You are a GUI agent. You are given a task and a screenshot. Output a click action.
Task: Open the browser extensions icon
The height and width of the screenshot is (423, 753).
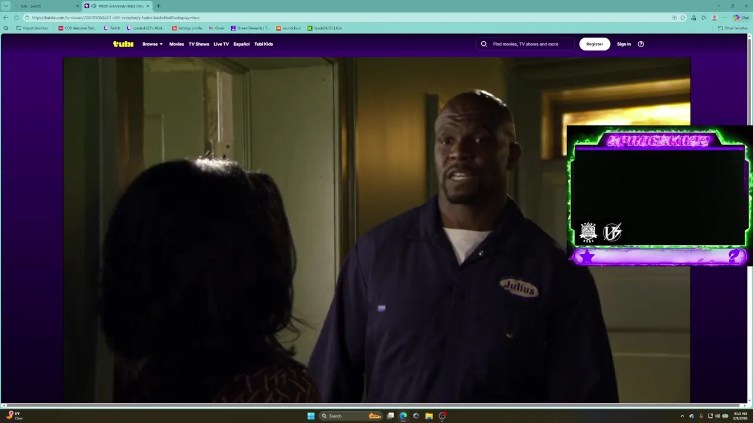click(694, 18)
